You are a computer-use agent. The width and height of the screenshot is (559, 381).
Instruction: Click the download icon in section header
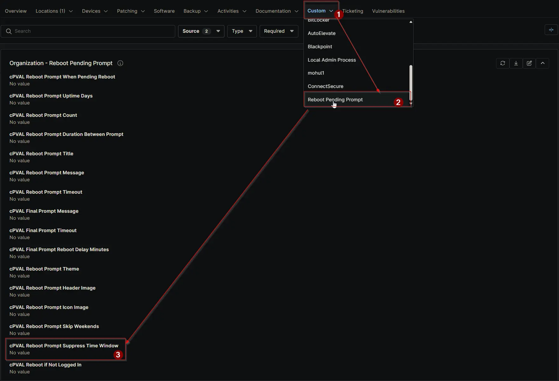click(x=516, y=63)
